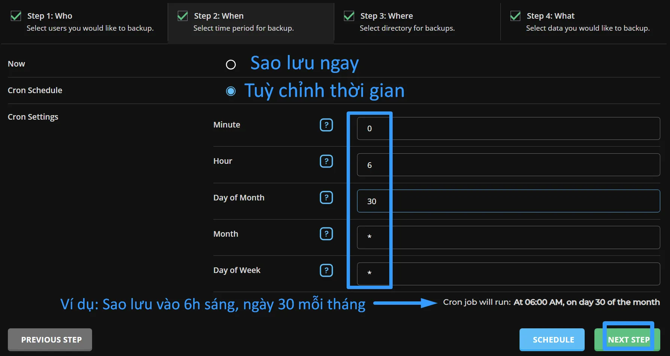The image size is (670, 356).
Task: Click the Step 3: Where checkmark icon
Action: [349, 16]
